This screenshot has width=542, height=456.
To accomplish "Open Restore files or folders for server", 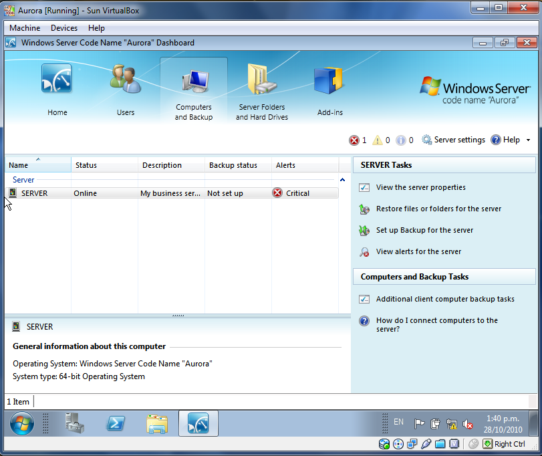I will tap(438, 209).
